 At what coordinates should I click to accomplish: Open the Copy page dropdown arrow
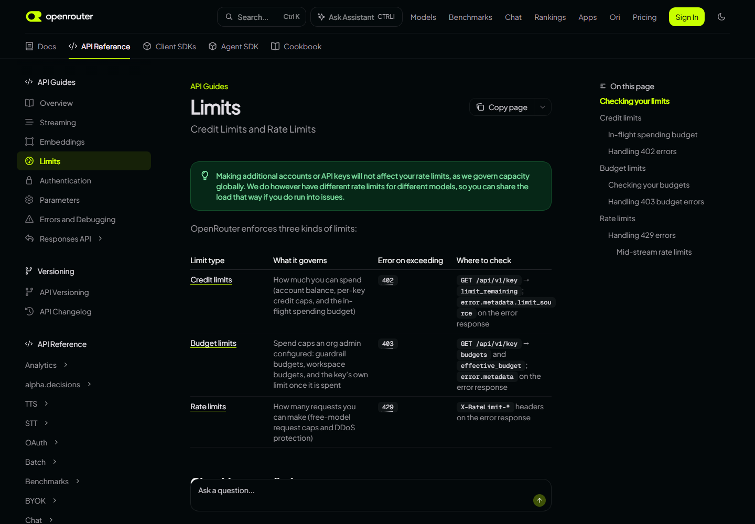(x=543, y=107)
